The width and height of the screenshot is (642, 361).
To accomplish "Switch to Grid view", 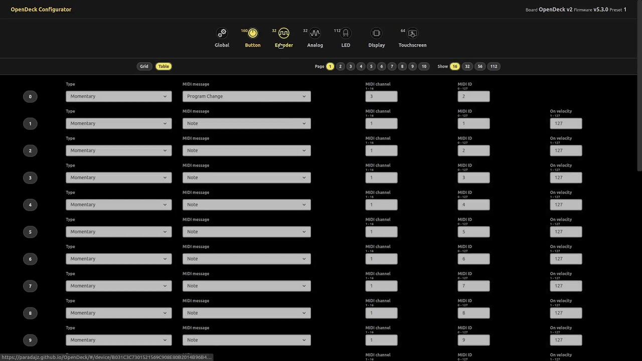I will tap(144, 66).
